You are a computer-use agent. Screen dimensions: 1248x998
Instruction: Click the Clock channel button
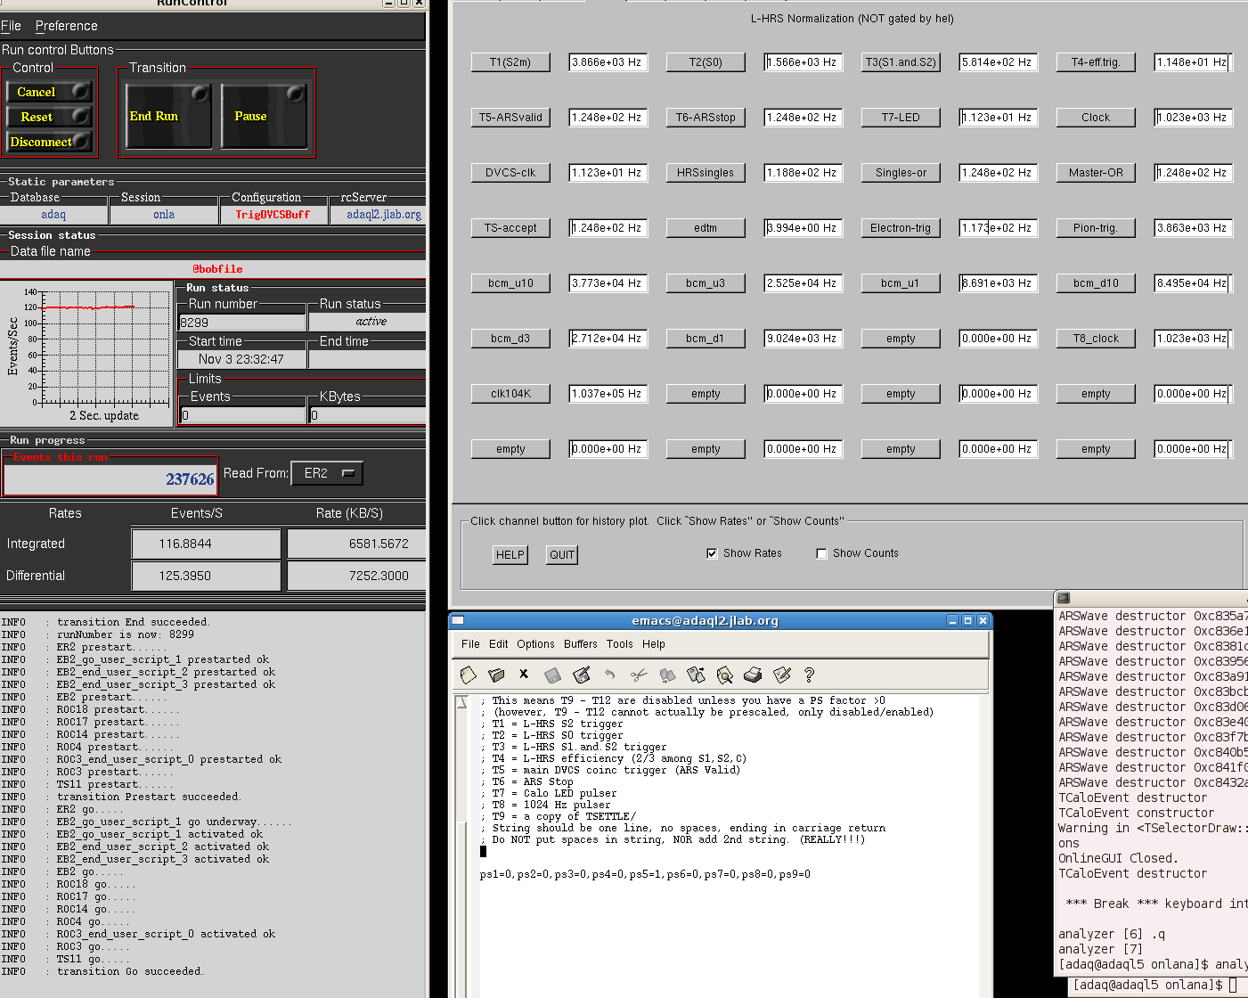click(1096, 118)
